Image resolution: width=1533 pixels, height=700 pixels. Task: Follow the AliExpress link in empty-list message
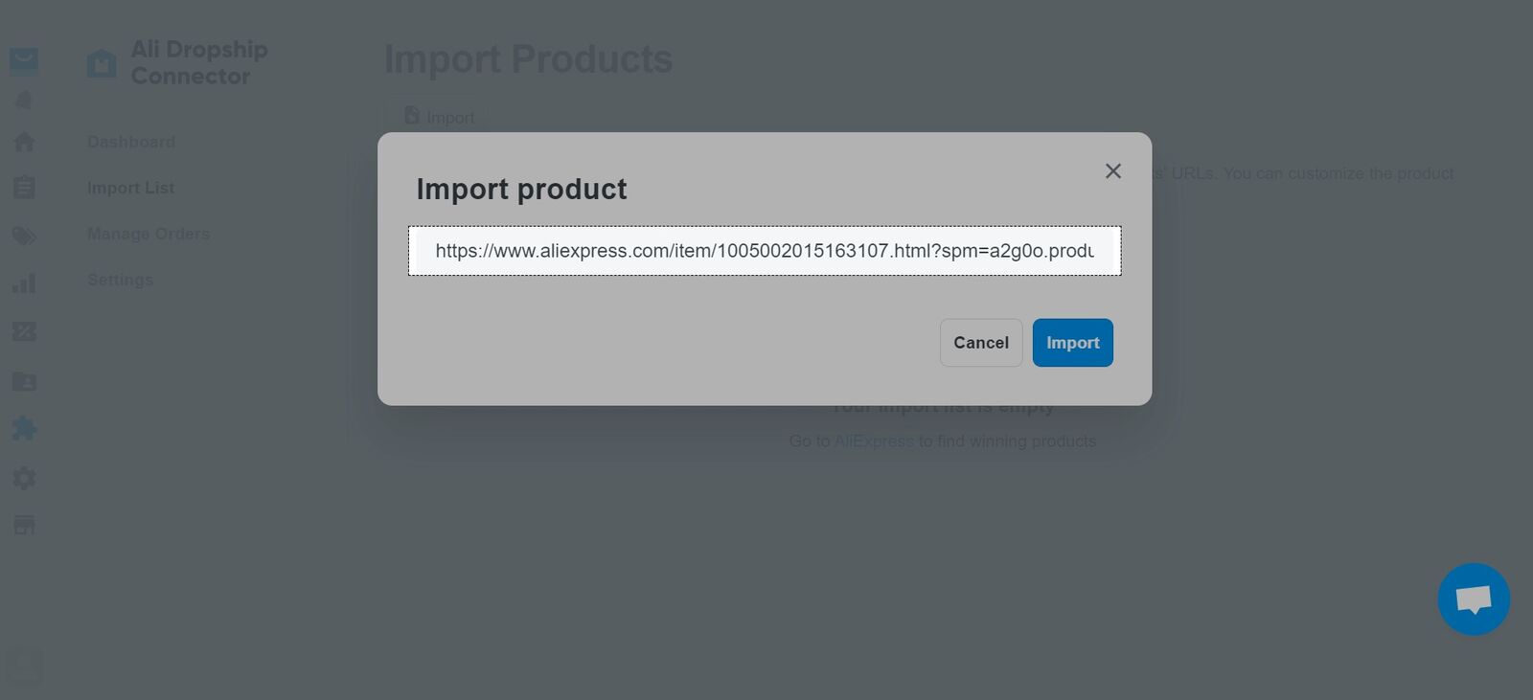874,441
